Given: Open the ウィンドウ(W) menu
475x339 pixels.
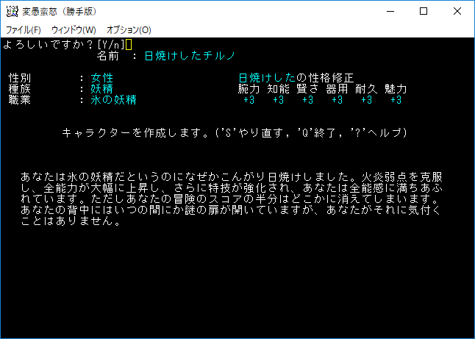Looking at the screenshot, I should pos(73,30).
